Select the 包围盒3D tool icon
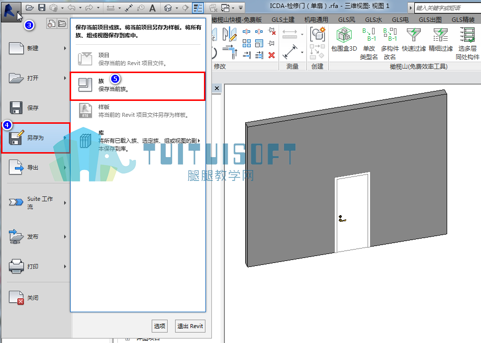Screen dimensions: 481x343 344,35
